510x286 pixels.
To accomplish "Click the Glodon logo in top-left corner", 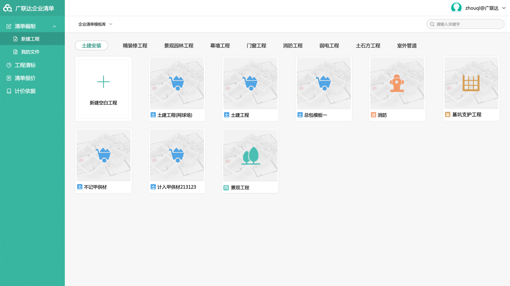I will (x=7, y=7).
